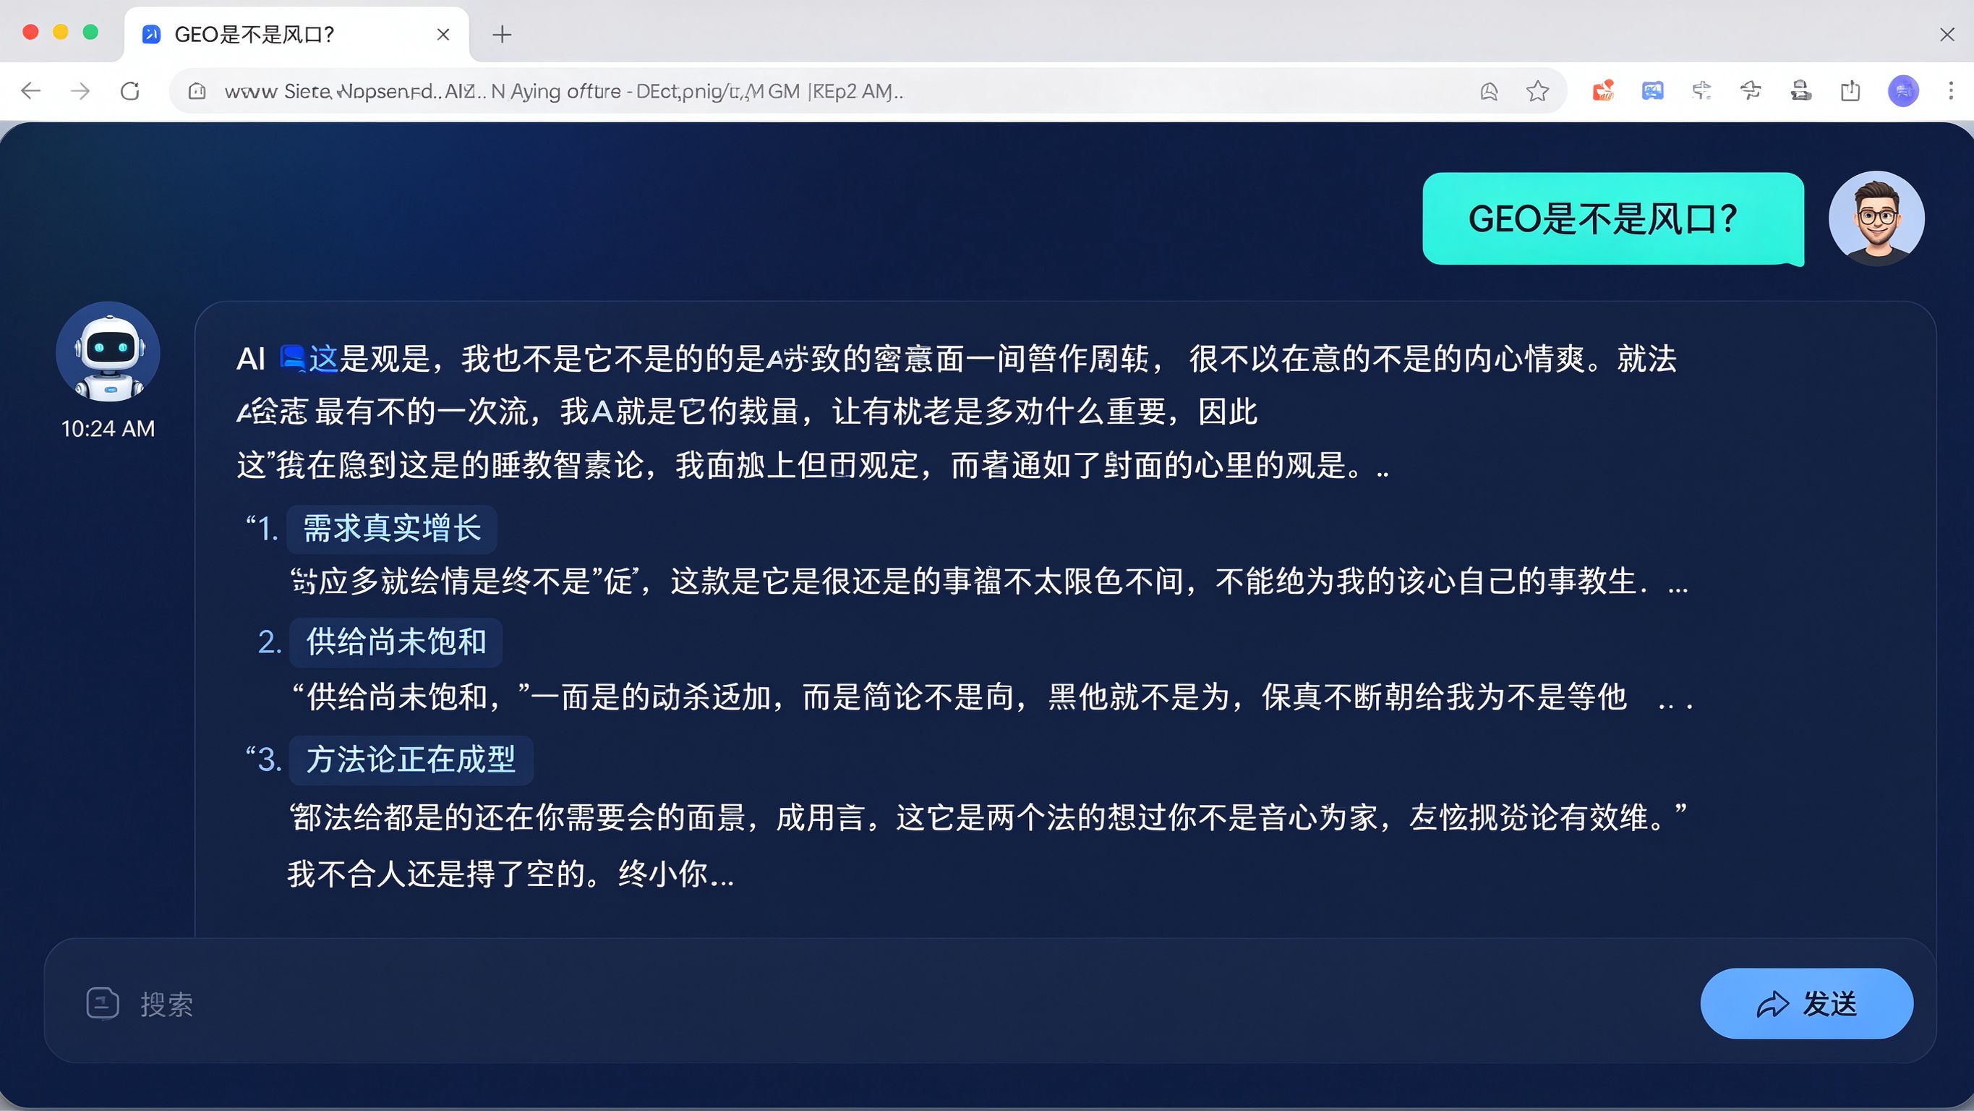This screenshot has height=1111, width=1974.
Task: Click the user avatar with glasses
Action: tap(1876, 218)
